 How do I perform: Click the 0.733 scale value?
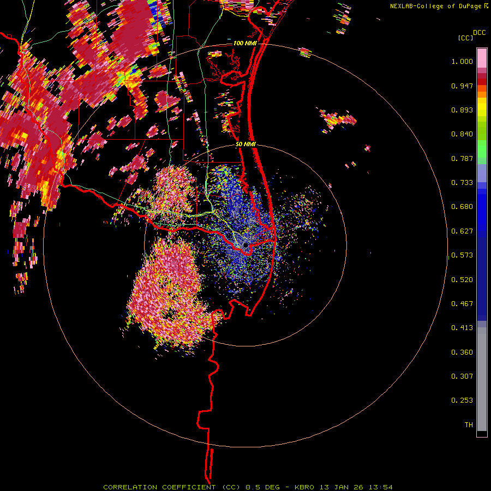coord(462,183)
